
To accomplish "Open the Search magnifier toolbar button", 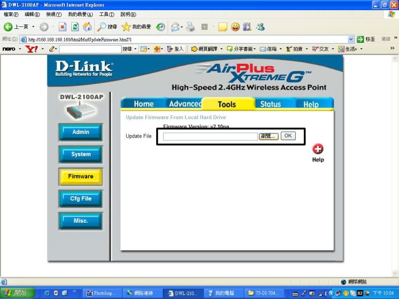I will (x=107, y=27).
